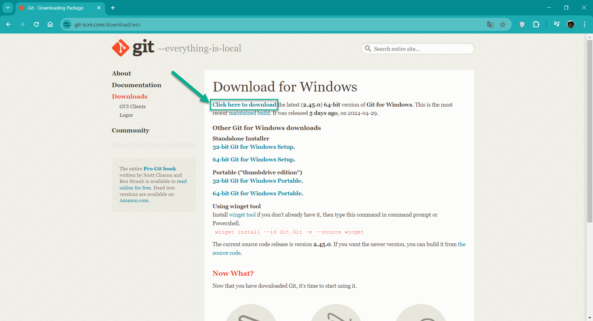Click the browser forward arrow
The height and width of the screenshot is (321, 593).
point(22,24)
